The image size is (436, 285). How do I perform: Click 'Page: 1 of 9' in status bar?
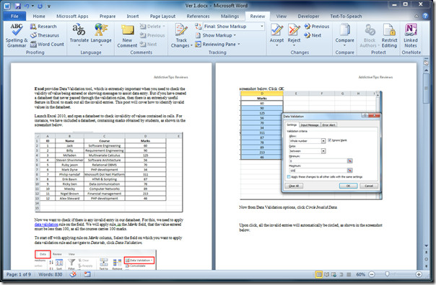(x=18, y=274)
